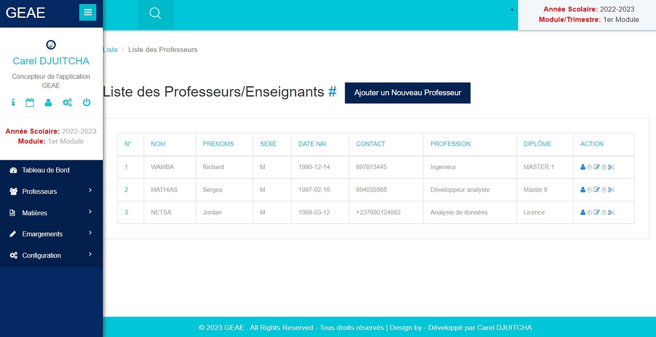The height and width of the screenshot is (337, 656).
Task: Click the Ajouter un Nouveau Professeur button
Action: coord(407,93)
